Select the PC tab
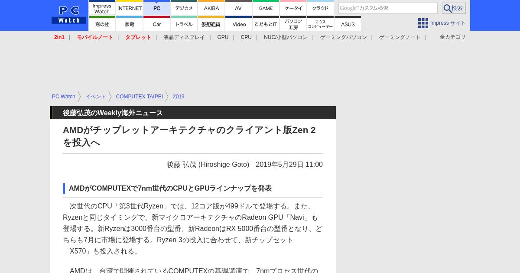 [157, 8]
